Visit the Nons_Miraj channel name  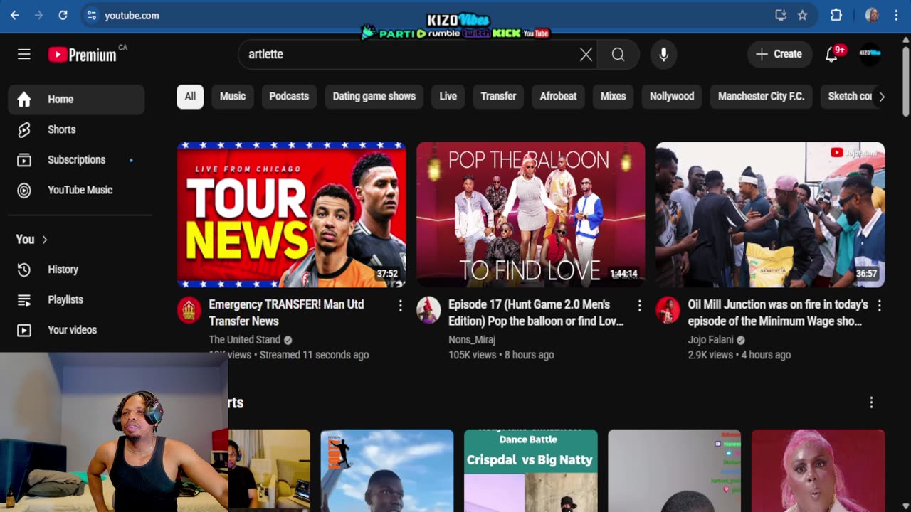tap(472, 340)
